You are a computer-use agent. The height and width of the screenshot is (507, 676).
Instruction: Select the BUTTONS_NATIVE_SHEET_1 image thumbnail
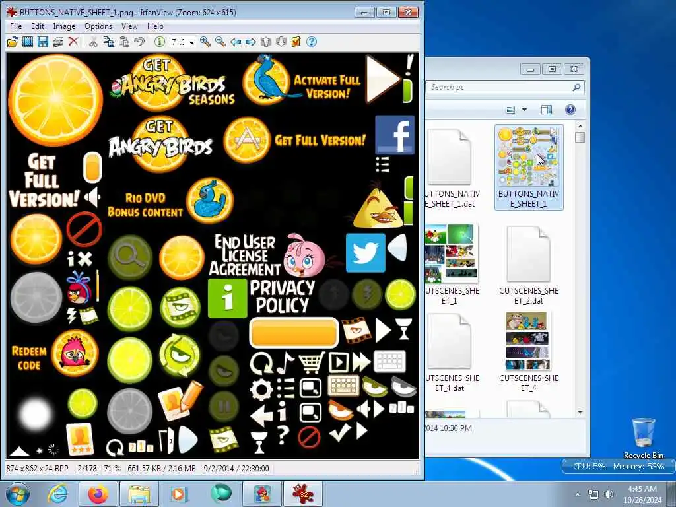[x=529, y=167]
